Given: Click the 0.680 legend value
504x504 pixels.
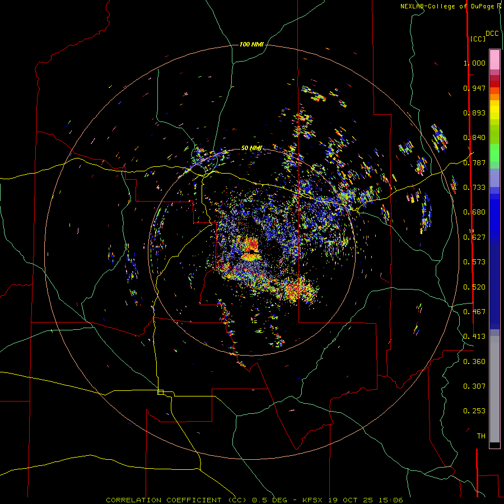Looking at the screenshot, I should [474, 212].
